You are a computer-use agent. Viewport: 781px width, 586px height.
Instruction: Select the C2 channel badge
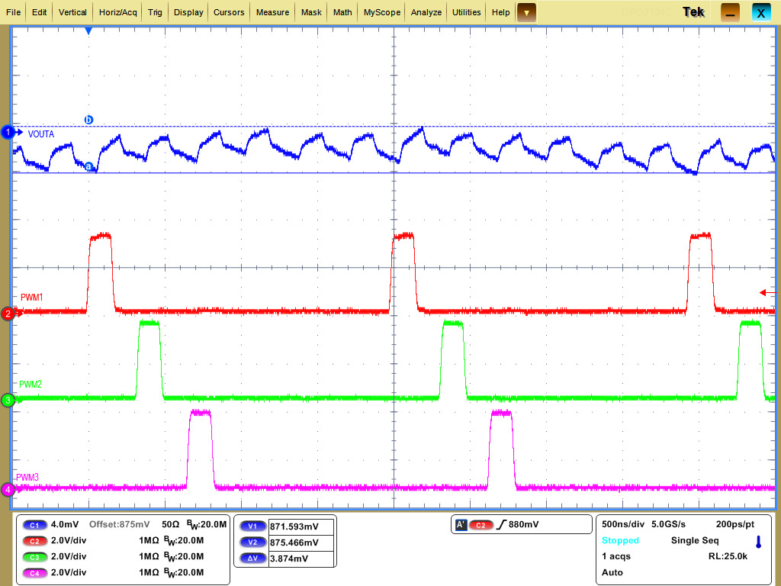point(34,541)
